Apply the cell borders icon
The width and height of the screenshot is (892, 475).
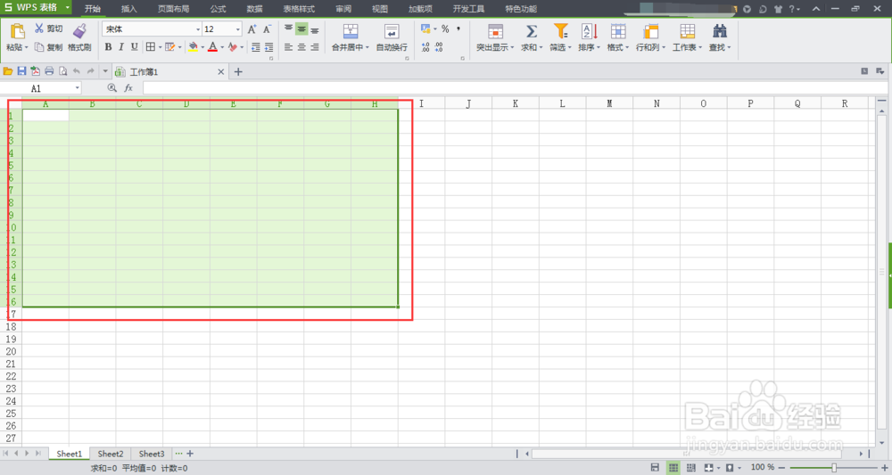coord(151,47)
